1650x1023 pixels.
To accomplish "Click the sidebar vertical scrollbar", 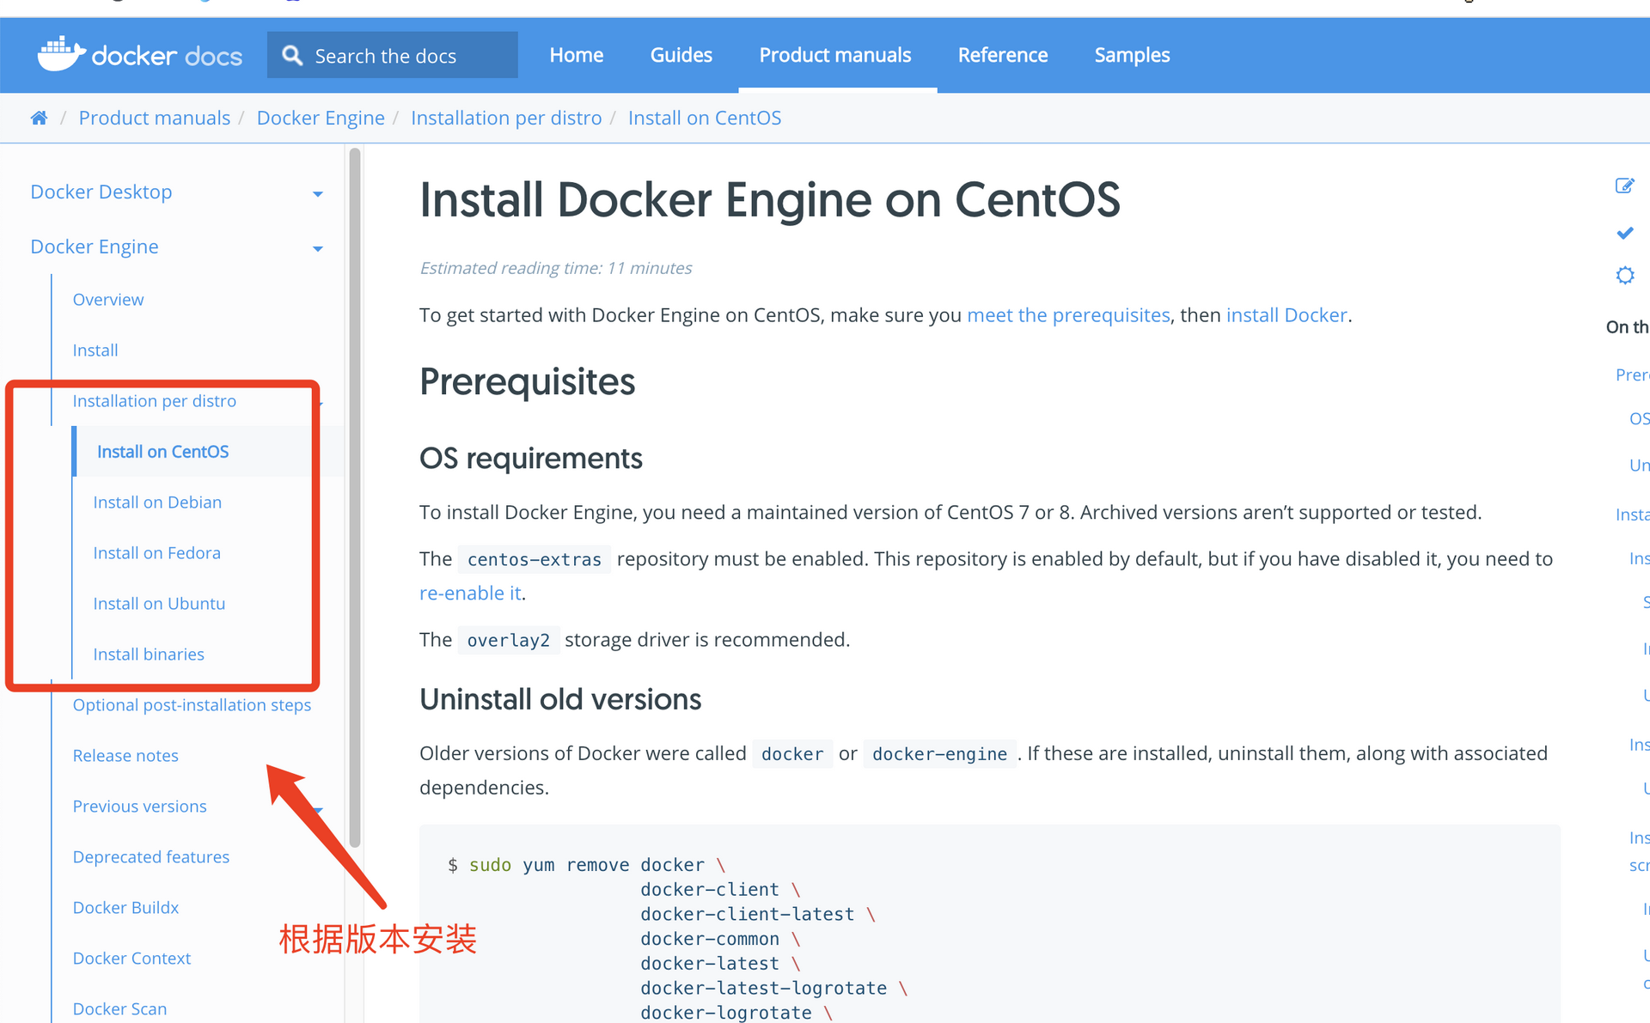I will click(355, 498).
